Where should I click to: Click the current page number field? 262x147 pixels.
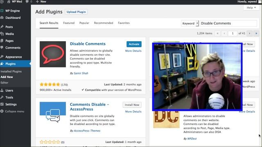(233, 33)
